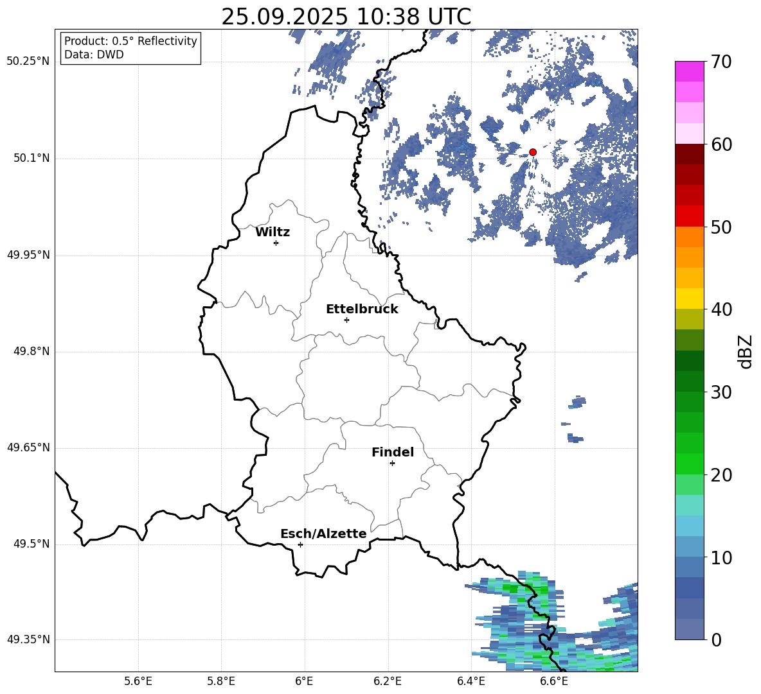Click the 'Product: 0.5° Reflectivity' text
This screenshot has height=694, width=761.
[x=130, y=41]
